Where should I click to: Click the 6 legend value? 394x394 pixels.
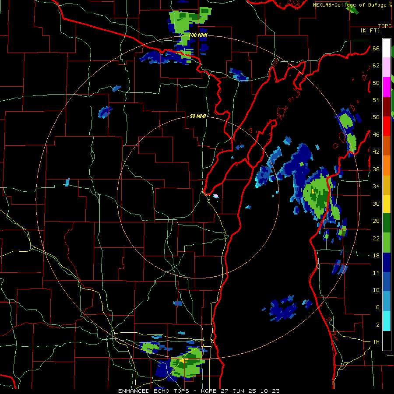click(378, 307)
